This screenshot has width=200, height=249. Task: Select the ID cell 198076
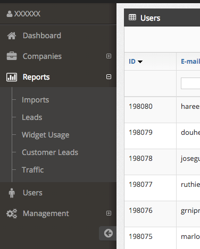[140, 211]
